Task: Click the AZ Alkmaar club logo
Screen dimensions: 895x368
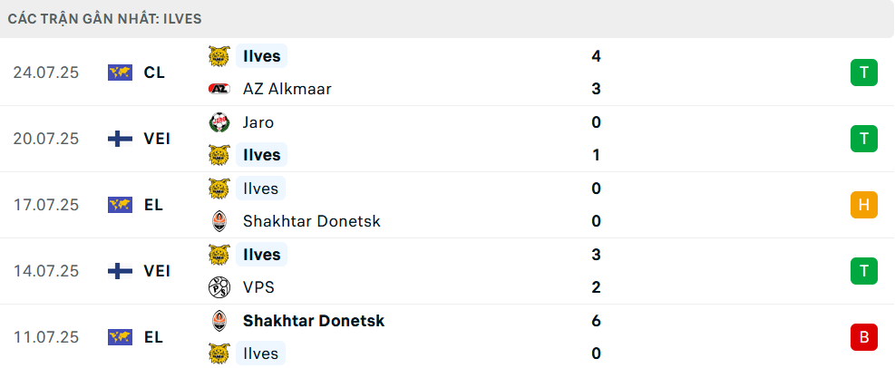Action: [x=219, y=89]
